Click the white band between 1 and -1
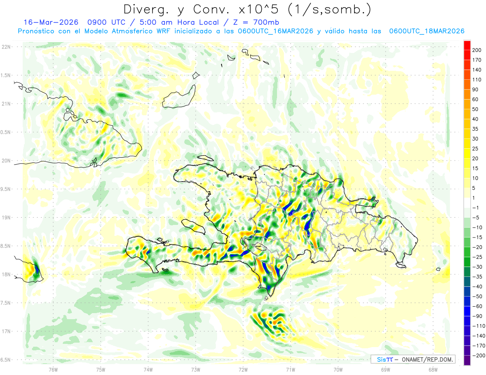Viewport: 486px width, 375px height. pos(467,203)
